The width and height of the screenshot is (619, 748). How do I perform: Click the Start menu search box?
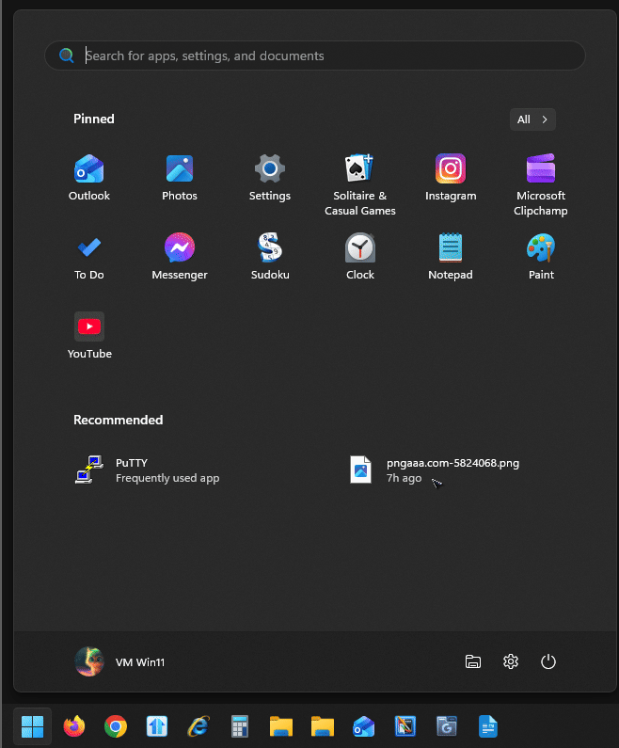pyautogui.click(x=315, y=56)
